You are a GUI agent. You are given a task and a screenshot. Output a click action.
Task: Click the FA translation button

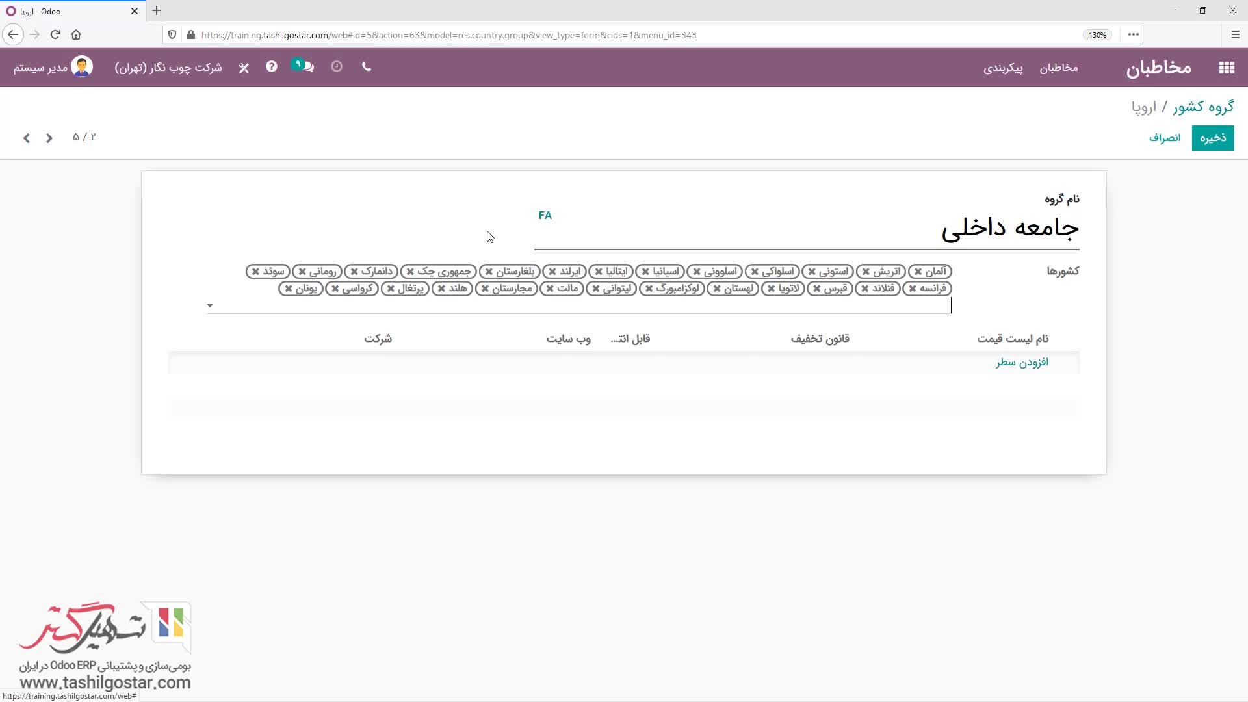545,215
